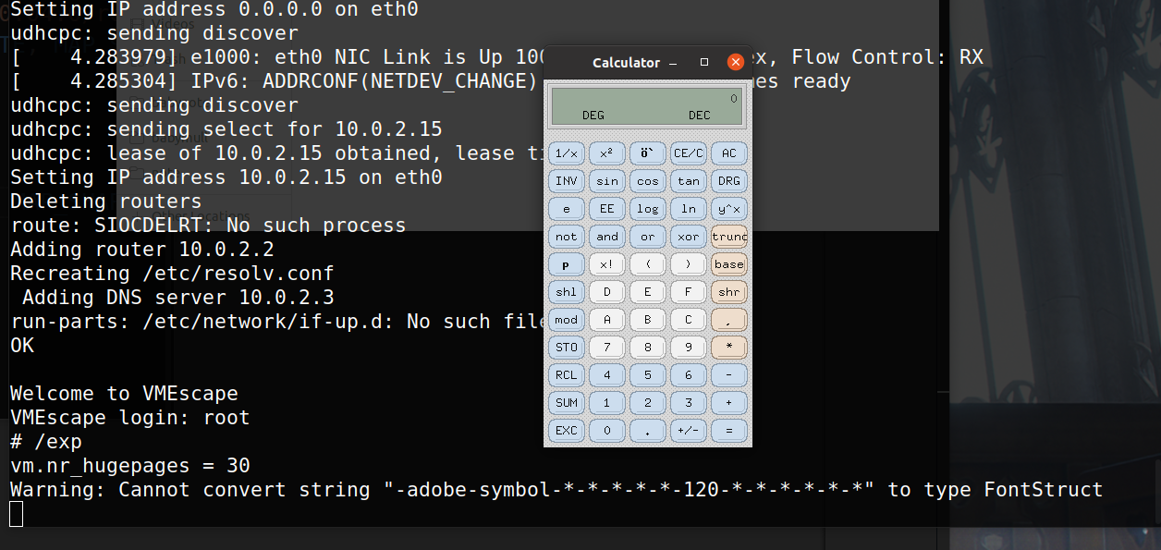Hit the AC all-clear key
This screenshot has width=1161, height=550.
pos(729,153)
